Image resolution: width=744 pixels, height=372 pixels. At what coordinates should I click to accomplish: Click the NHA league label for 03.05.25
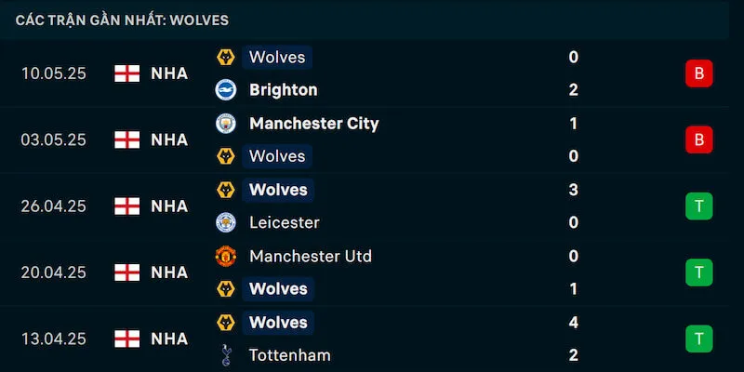click(x=169, y=139)
